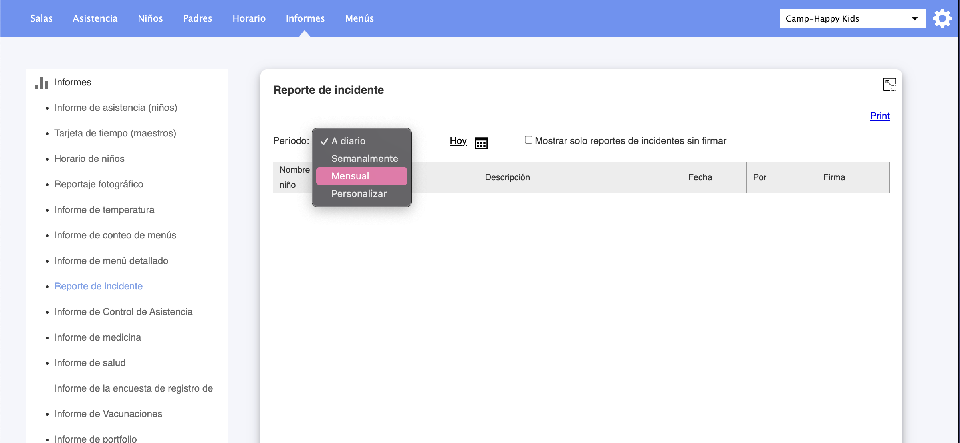
Task: Go to the Asistencia tab
Action: [x=95, y=18]
